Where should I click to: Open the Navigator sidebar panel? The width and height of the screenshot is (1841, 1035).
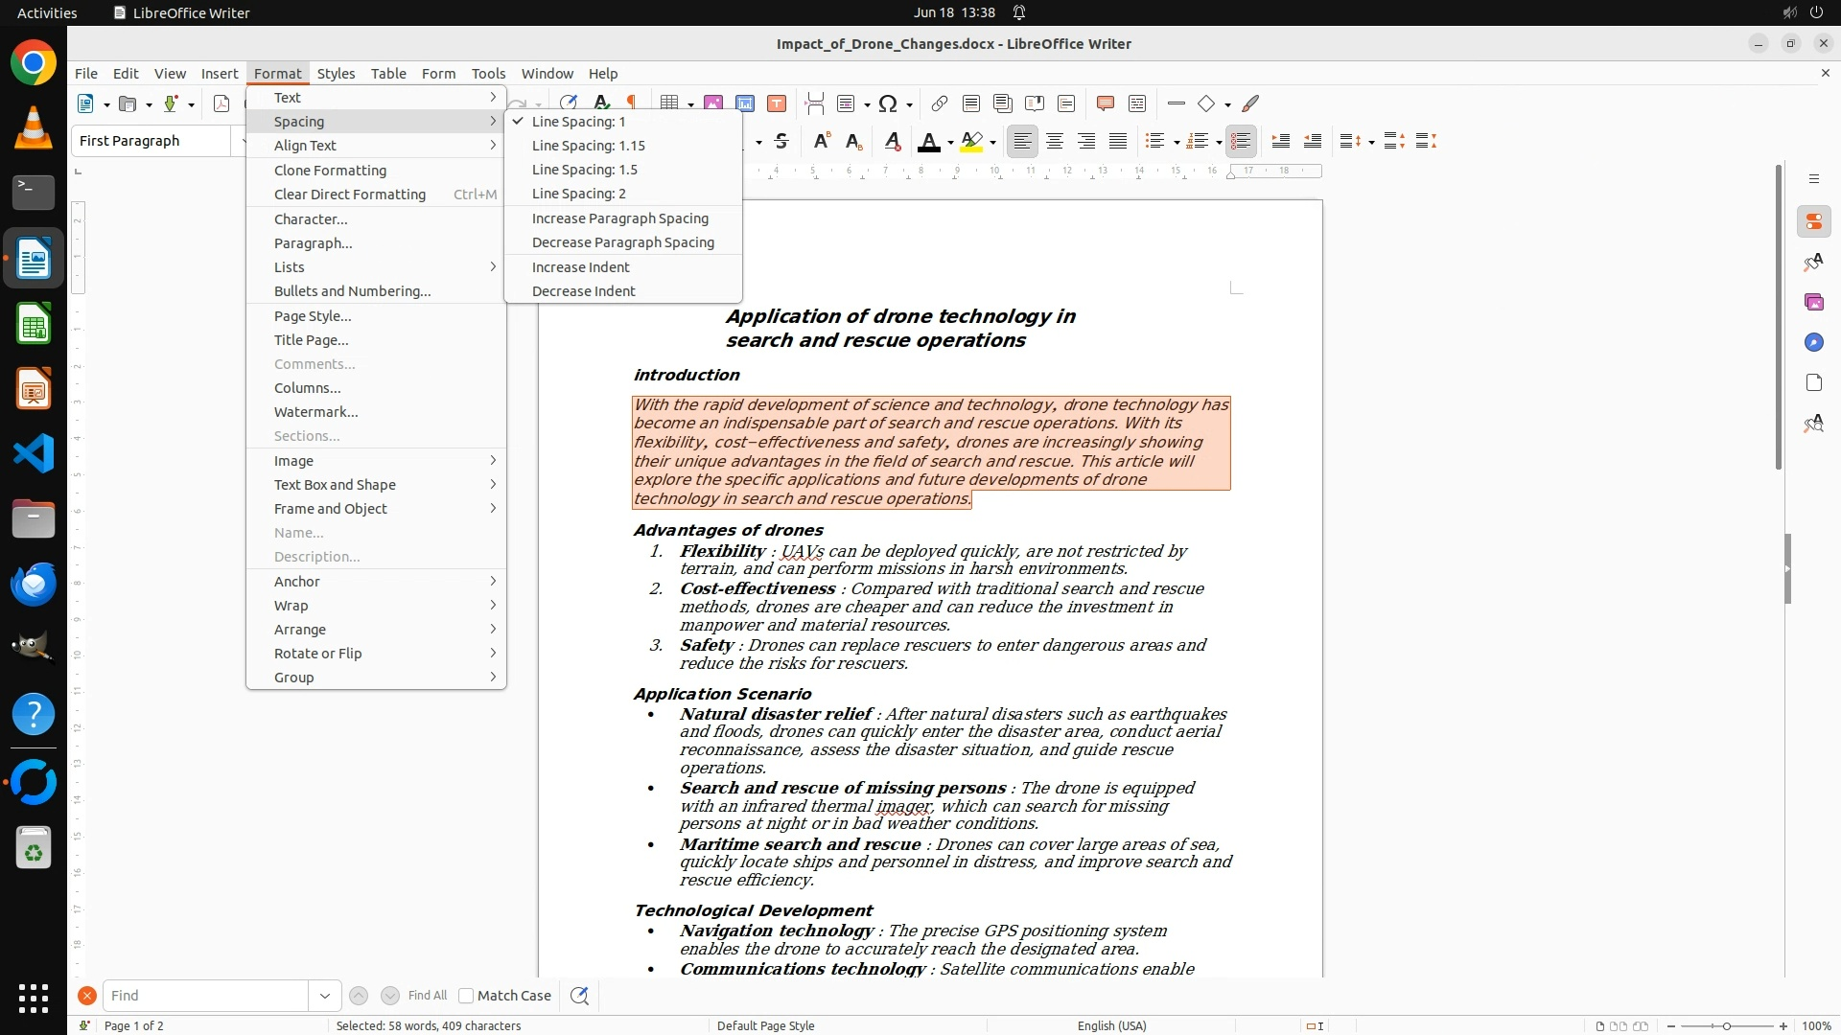(1813, 342)
